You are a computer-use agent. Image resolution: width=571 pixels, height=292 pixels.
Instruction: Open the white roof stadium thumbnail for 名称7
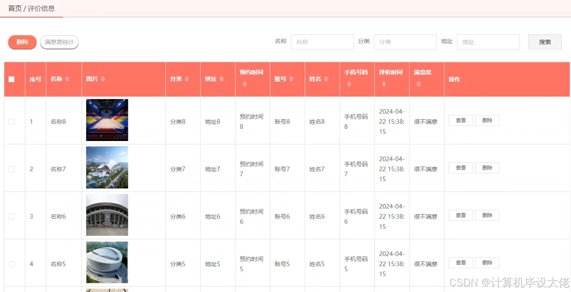(107, 168)
